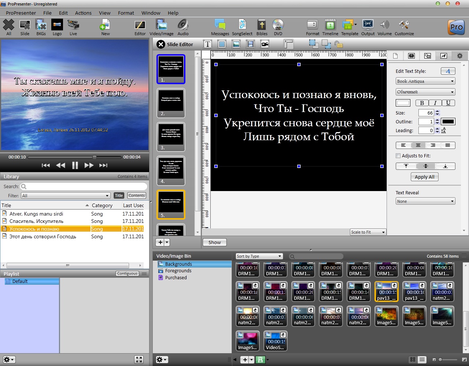469x366 pixels.
Task: Click the black outline color swatch
Action: pyautogui.click(x=448, y=122)
